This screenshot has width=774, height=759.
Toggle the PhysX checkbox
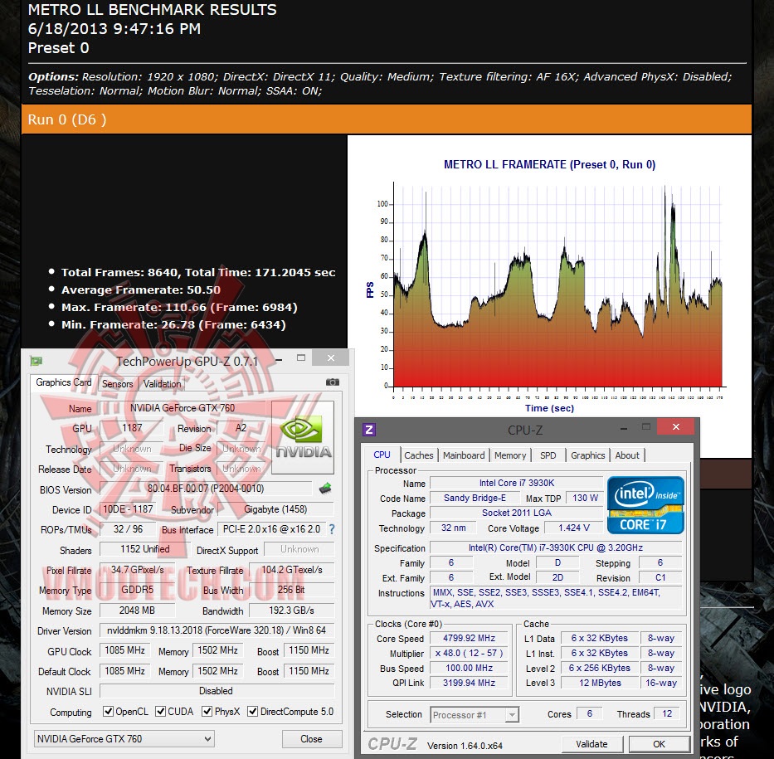(207, 711)
